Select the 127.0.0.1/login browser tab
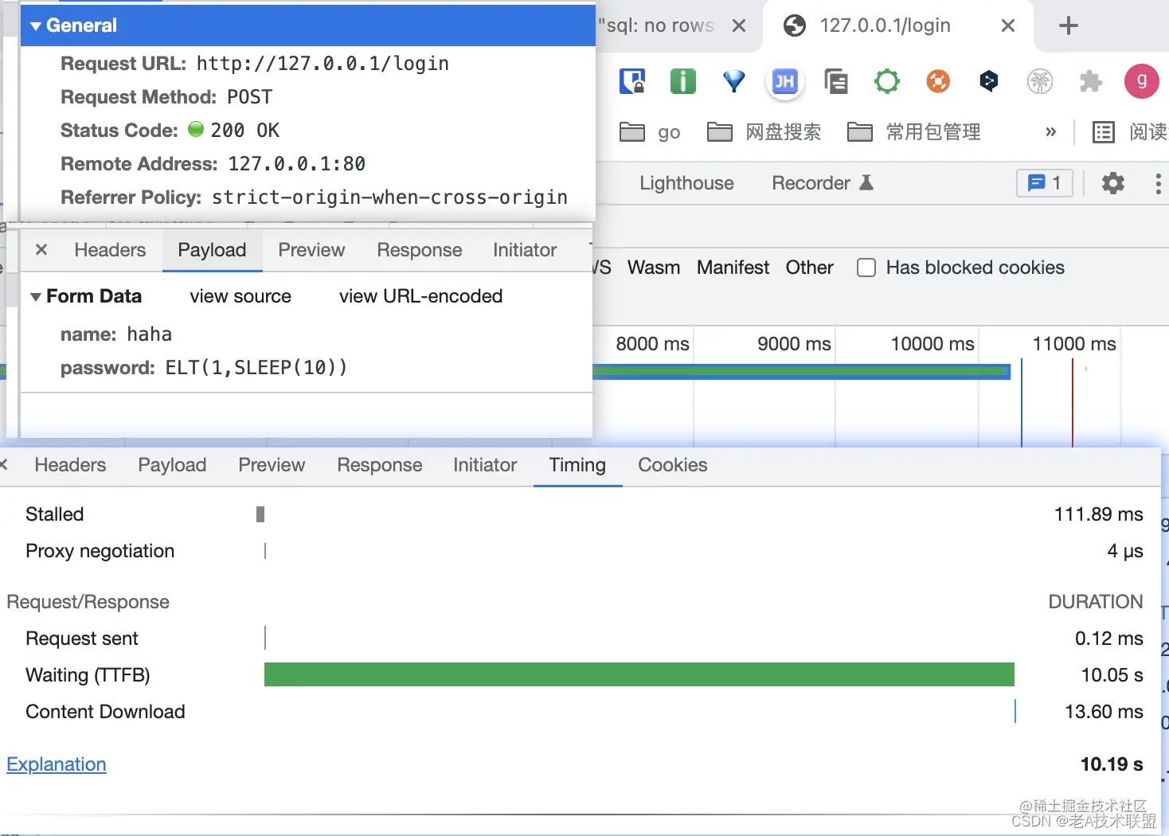The height and width of the screenshot is (836, 1169). point(886,25)
